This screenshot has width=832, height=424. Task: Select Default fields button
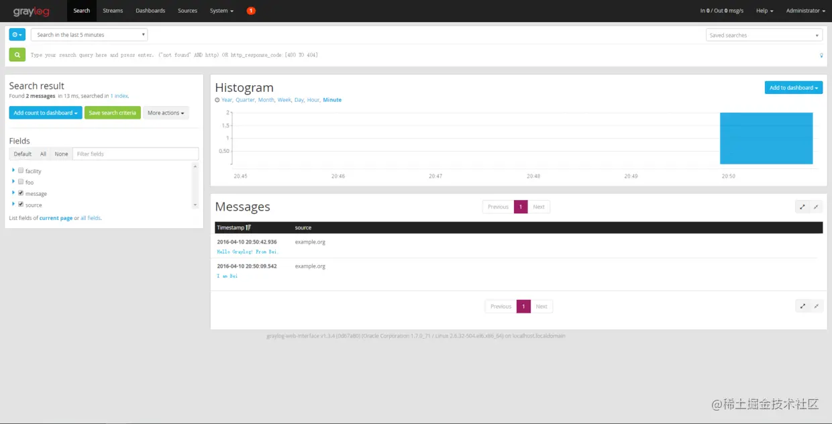pos(23,154)
